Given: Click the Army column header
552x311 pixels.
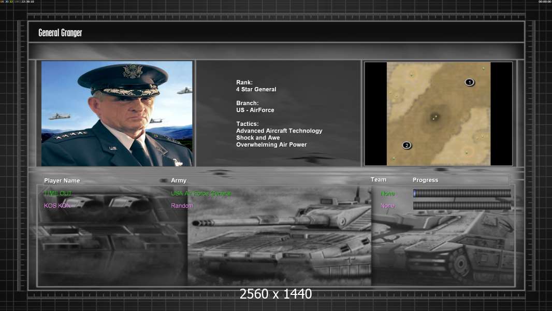Looking at the screenshot, I should click(x=179, y=180).
